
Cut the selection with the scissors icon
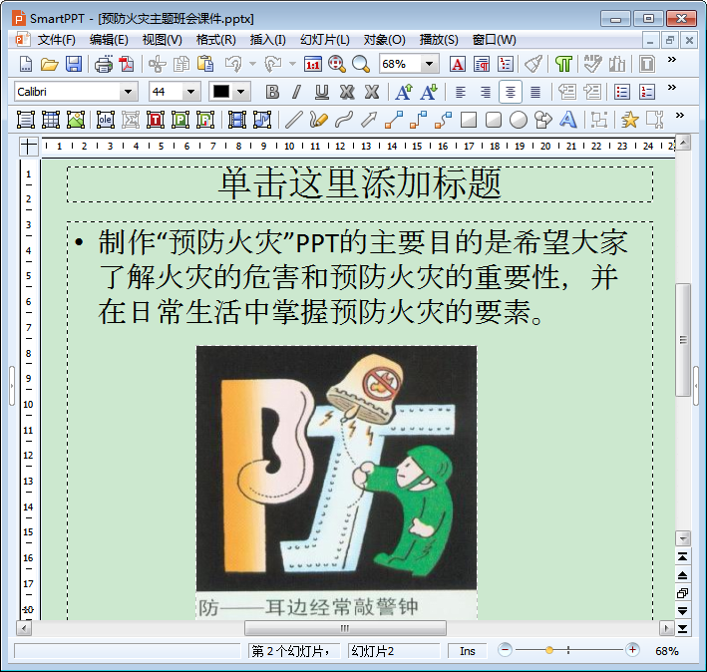pos(157,64)
